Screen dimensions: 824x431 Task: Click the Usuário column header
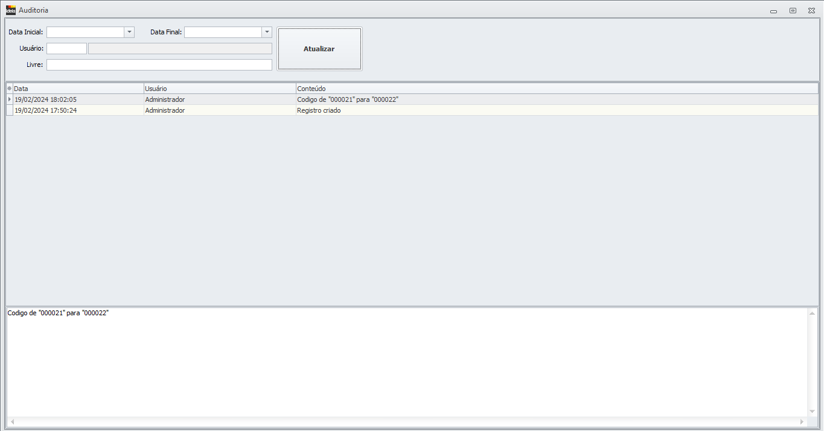[220, 89]
